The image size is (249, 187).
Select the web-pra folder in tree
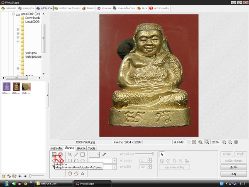click(x=31, y=53)
